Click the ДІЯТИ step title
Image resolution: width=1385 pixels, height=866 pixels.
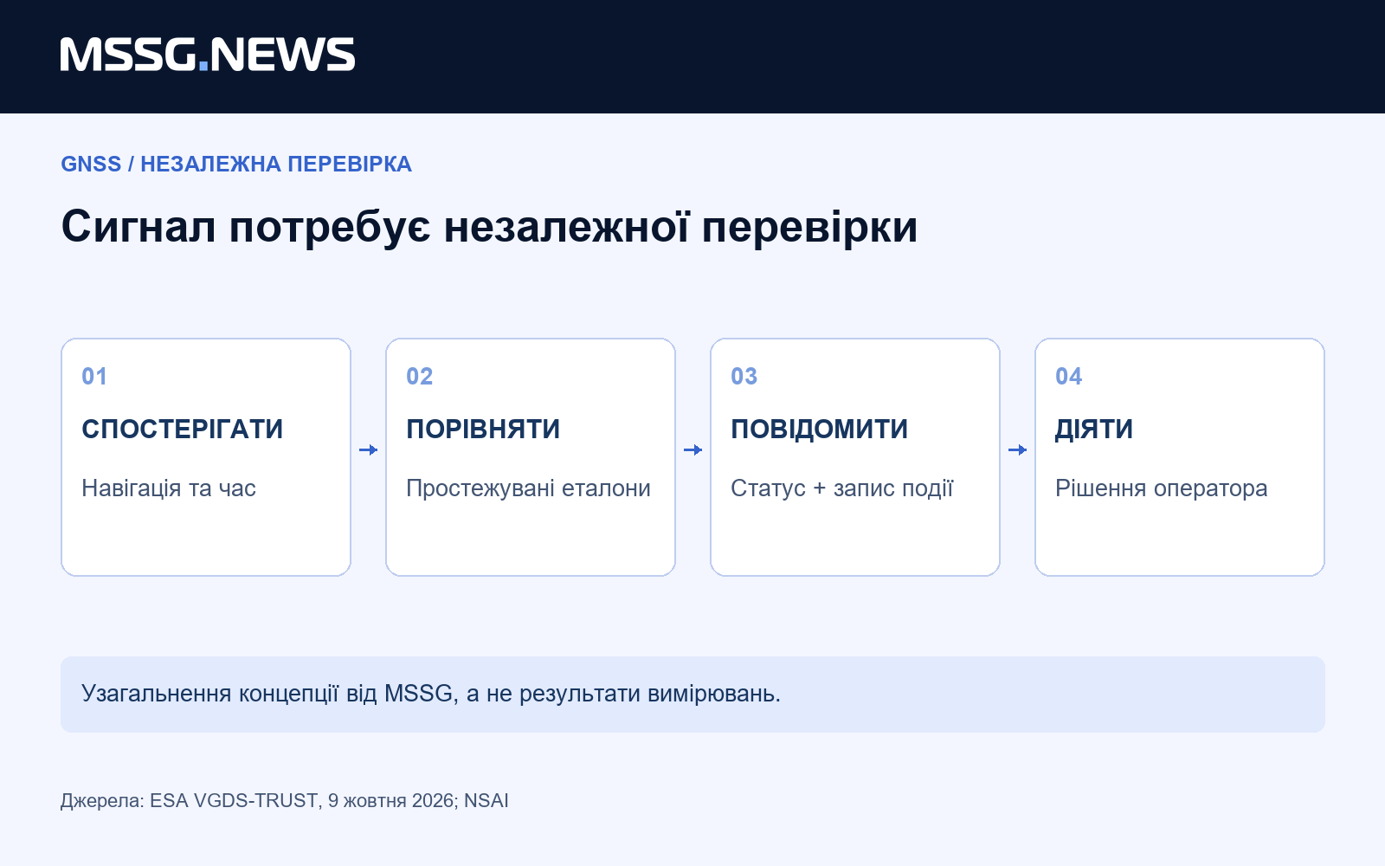click(x=1094, y=429)
